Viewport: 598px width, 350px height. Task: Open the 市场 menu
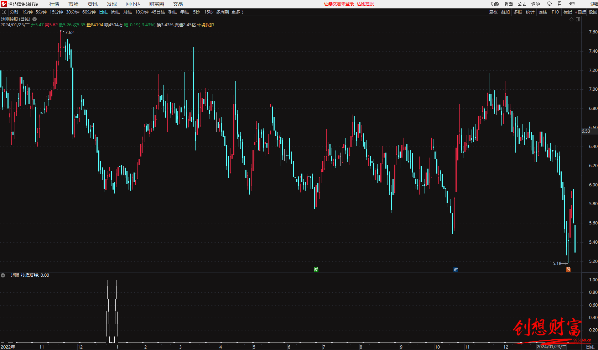tap(73, 4)
